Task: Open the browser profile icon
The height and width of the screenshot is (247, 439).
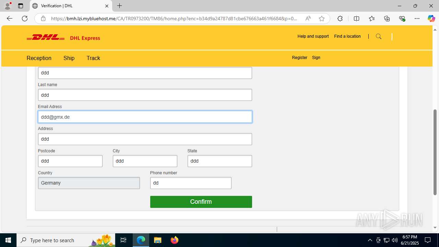Action: (8, 6)
